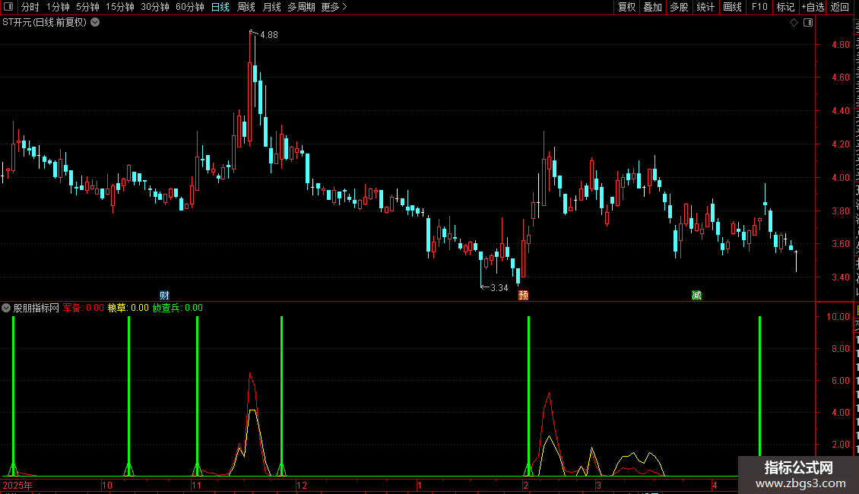
Task: Expand ST开元 chart title dropdown arrow
Action: tap(95, 23)
